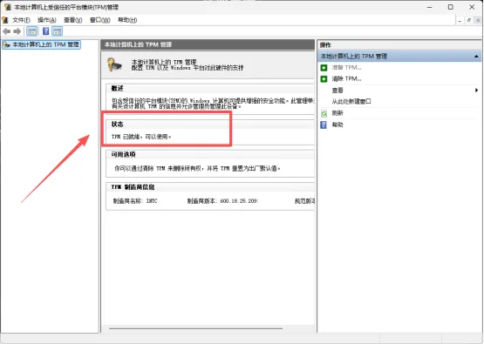Expand the 查看 submenu arrow

[x=476, y=91]
